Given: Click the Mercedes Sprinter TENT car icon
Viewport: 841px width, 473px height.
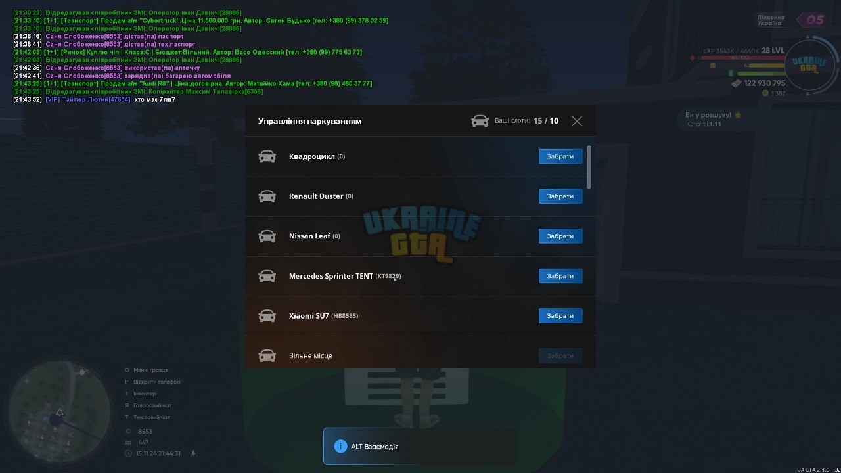Looking at the screenshot, I should click(x=267, y=276).
